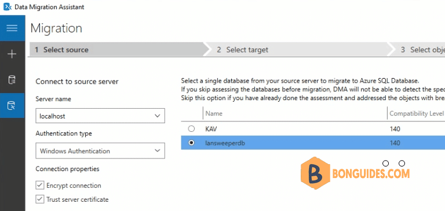Image resolution: width=445 pixels, height=211 pixels.
Task: Open the Windows Authentication combo box
Action: pyautogui.click(x=100, y=151)
